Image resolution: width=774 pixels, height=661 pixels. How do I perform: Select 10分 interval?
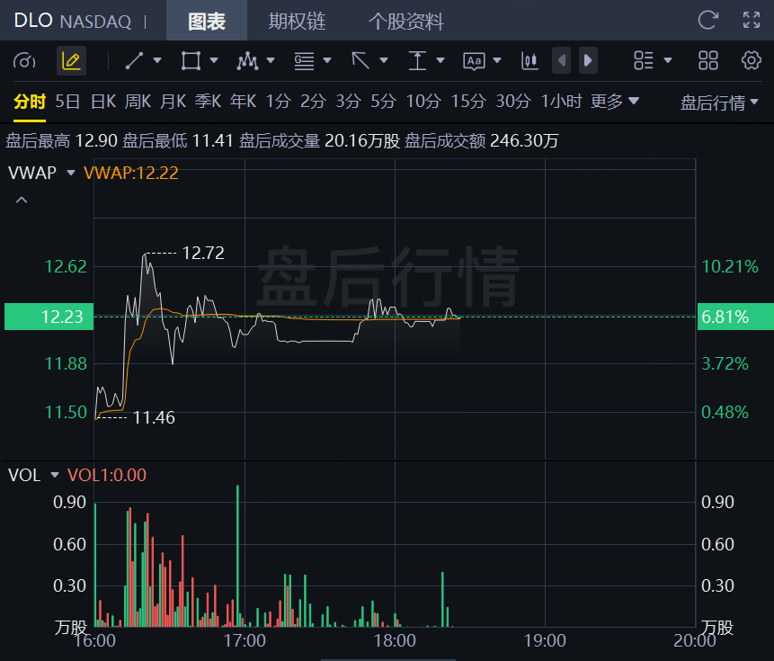point(423,102)
